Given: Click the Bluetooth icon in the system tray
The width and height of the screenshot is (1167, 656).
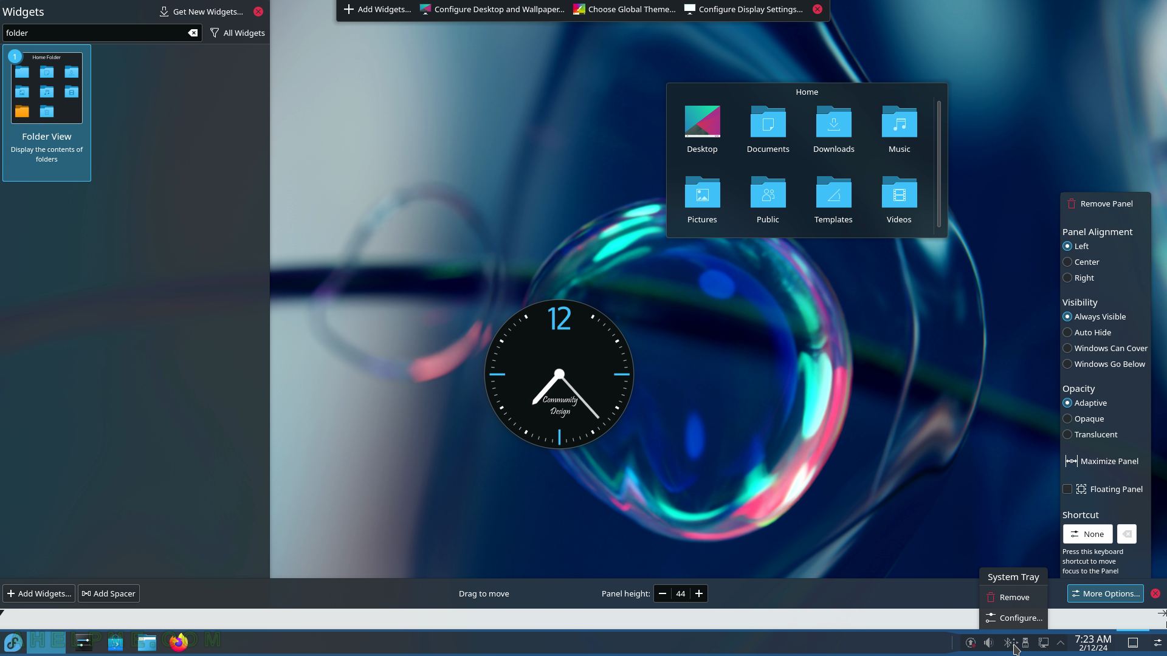Looking at the screenshot, I should 1008,643.
